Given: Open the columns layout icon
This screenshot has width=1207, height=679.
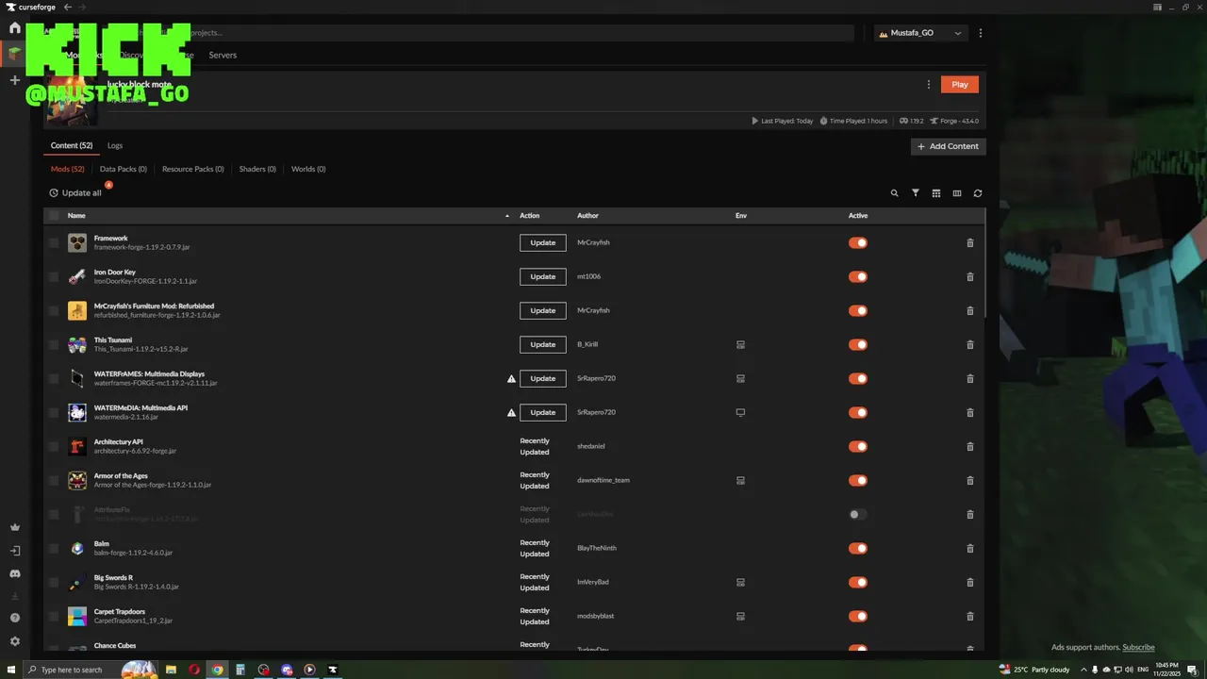Looking at the screenshot, I should tap(957, 193).
